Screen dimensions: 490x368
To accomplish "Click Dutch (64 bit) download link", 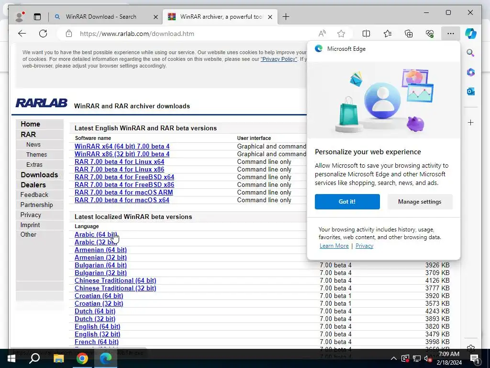I will pyautogui.click(x=95, y=311).
